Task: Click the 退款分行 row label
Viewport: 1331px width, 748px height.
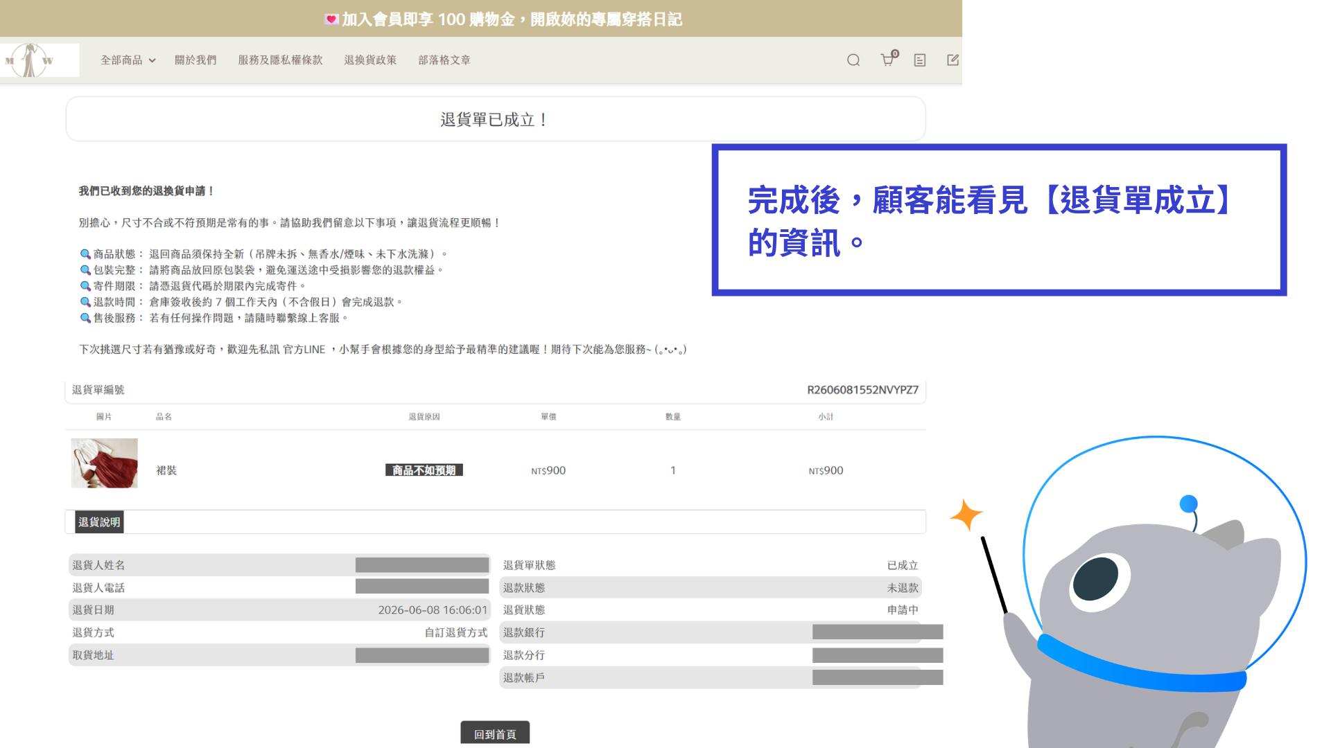Action: pos(524,655)
